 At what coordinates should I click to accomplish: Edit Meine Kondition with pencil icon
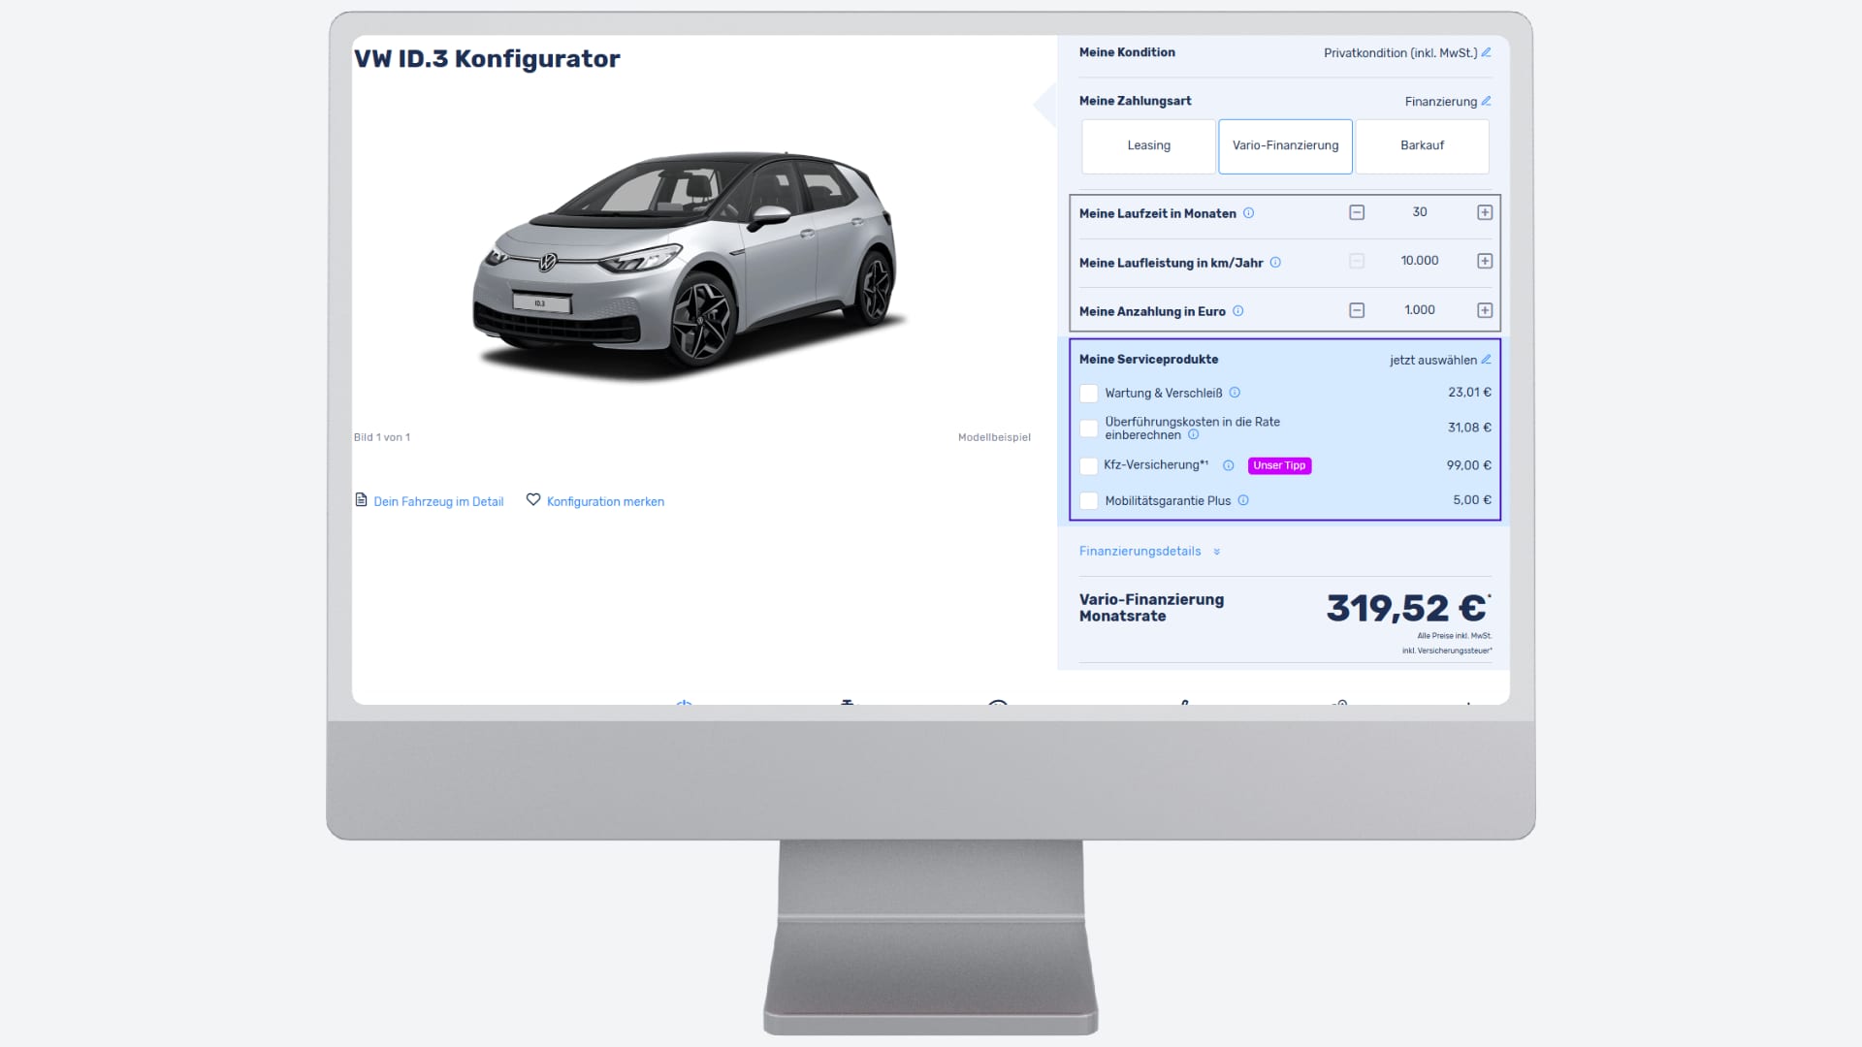(x=1486, y=52)
